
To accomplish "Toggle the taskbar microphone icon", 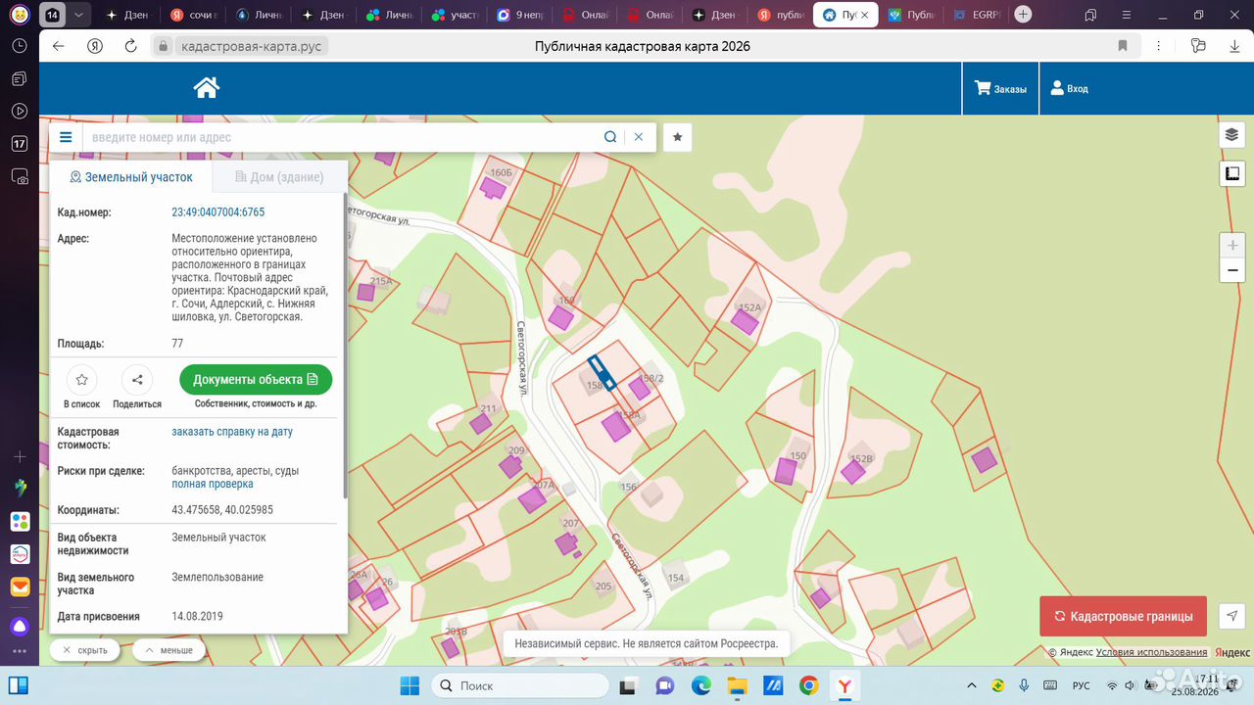I will 1025,685.
